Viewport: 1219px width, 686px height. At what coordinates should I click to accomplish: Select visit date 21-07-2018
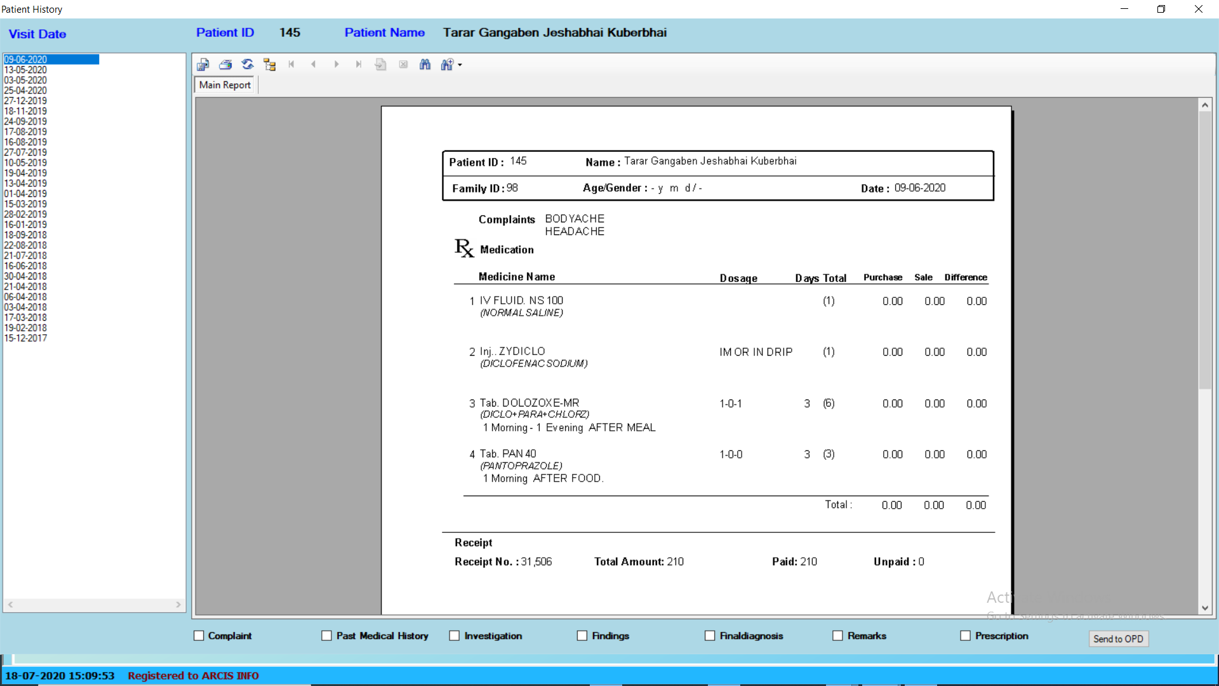click(26, 256)
